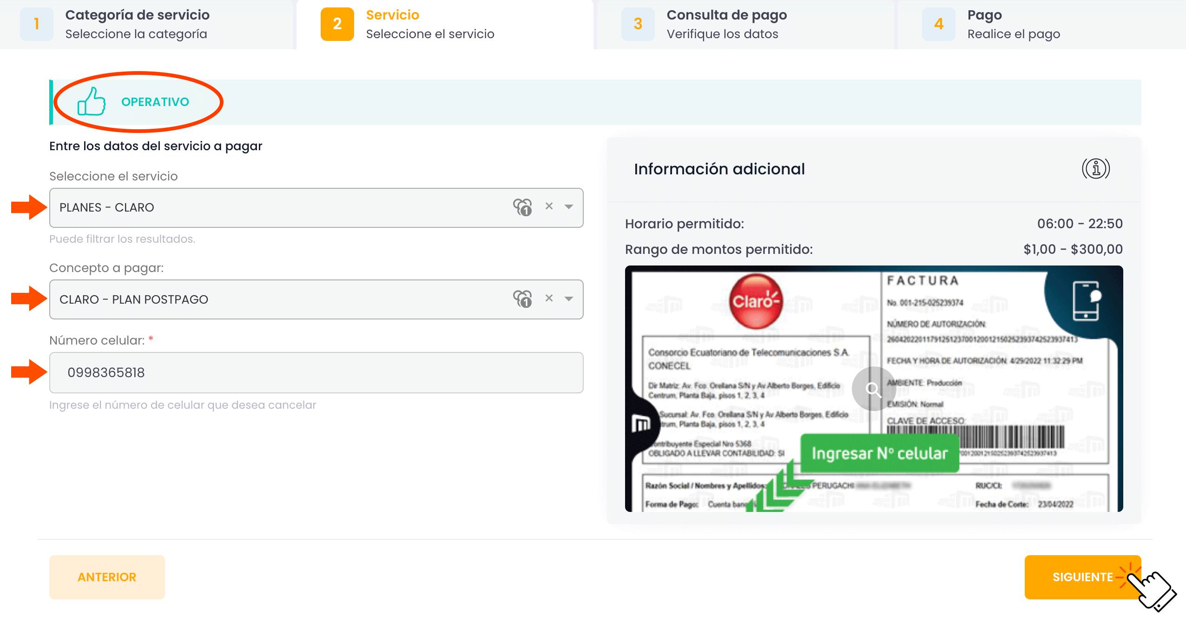
Task: Click the orange step 2 badge
Action: (x=337, y=24)
